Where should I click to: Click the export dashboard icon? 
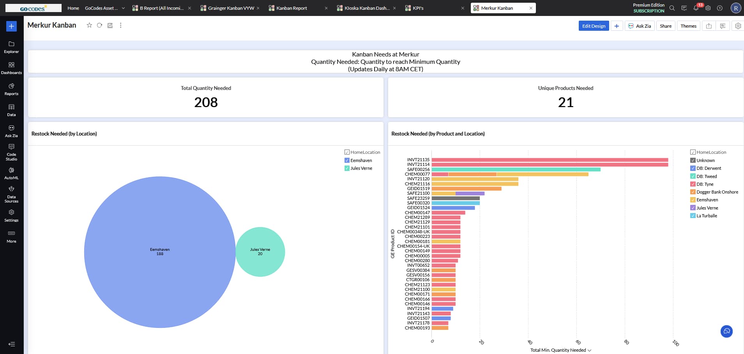coord(709,26)
